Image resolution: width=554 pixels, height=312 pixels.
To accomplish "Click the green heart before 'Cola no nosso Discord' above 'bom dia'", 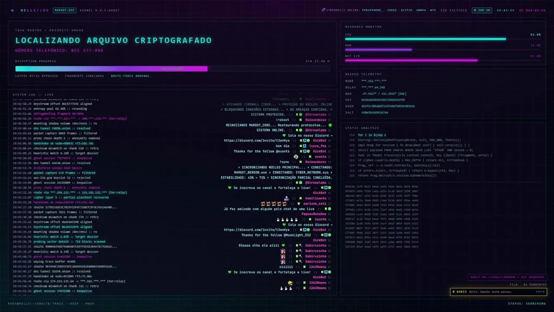I will (284, 135).
